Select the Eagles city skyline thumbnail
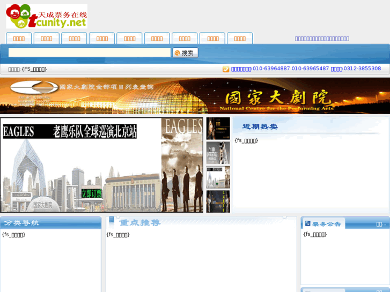The image size is (390, 292). pyautogui.click(x=218, y=177)
